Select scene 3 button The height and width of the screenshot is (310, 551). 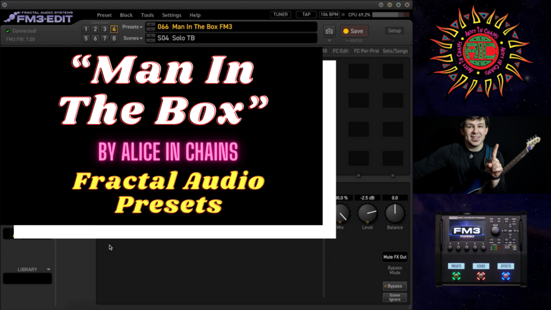click(x=105, y=29)
